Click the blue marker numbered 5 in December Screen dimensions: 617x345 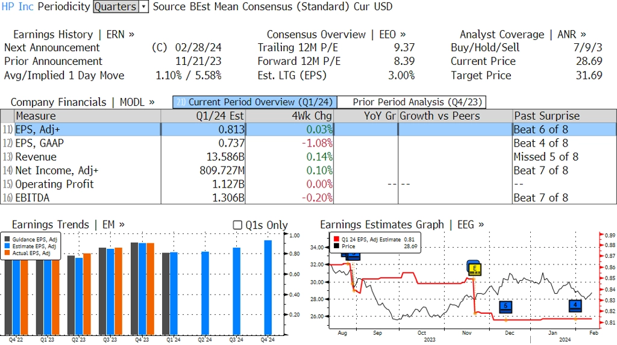[506, 307]
